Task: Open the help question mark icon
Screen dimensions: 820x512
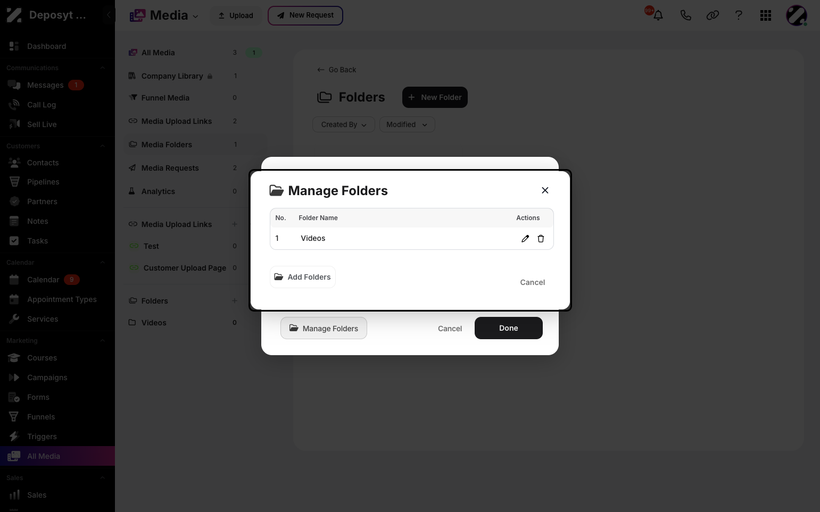Action: [739, 15]
